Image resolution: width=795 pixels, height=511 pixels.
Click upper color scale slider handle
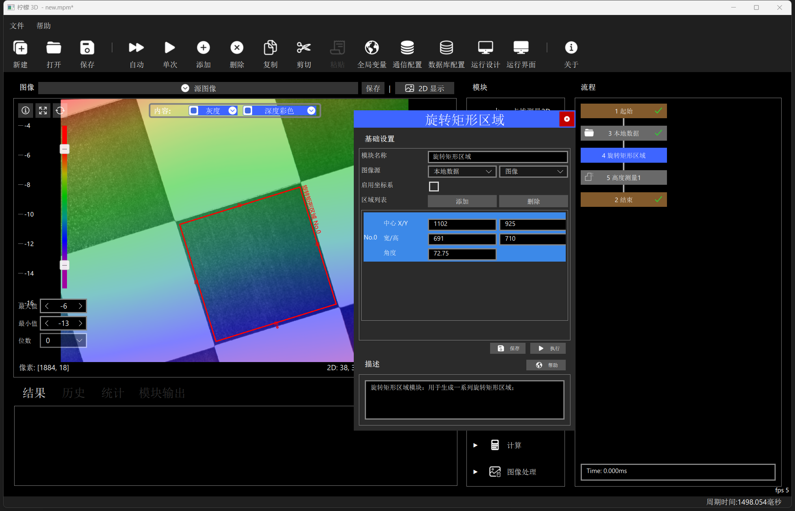click(65, 149)
